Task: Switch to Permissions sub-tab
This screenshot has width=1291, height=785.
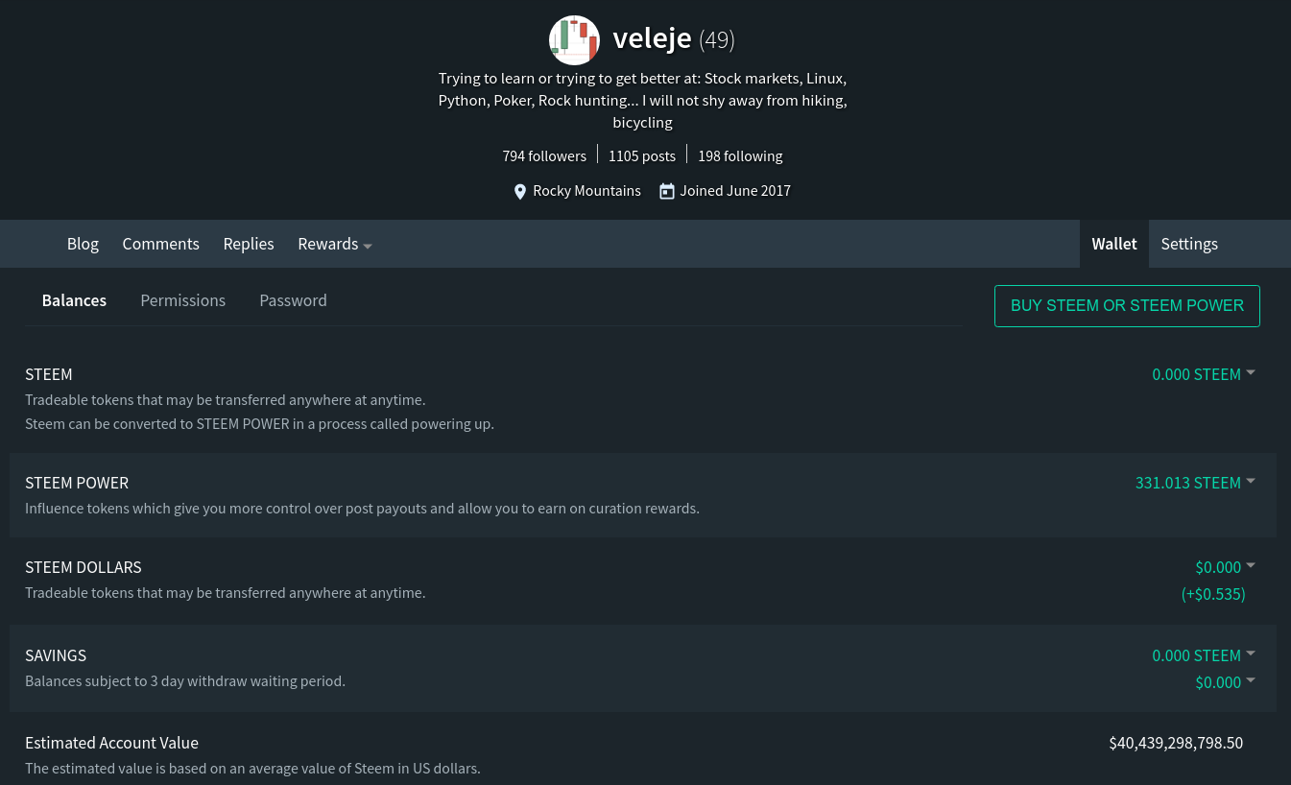Action: [182, 300]
